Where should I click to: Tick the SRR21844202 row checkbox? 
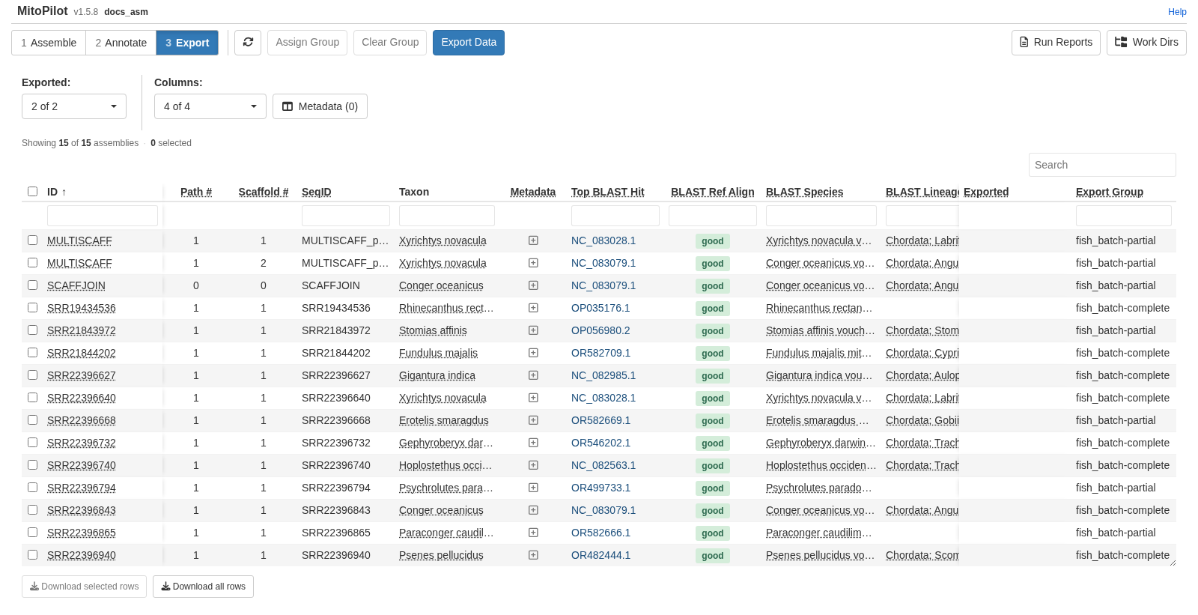(32, 353)
